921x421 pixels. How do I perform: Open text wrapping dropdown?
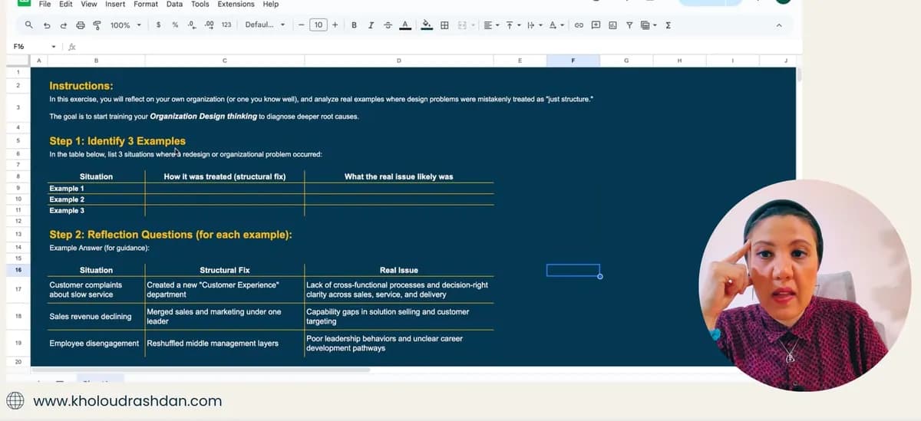[x=535, y=25]
